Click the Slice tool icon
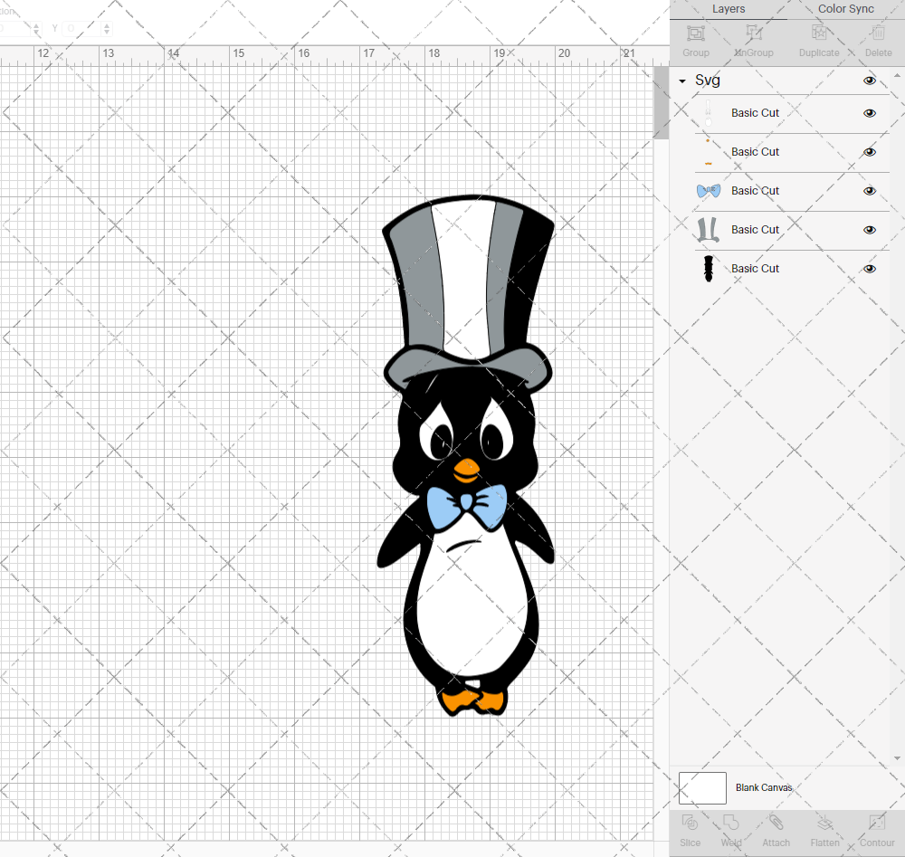 [x=690, y=823]
